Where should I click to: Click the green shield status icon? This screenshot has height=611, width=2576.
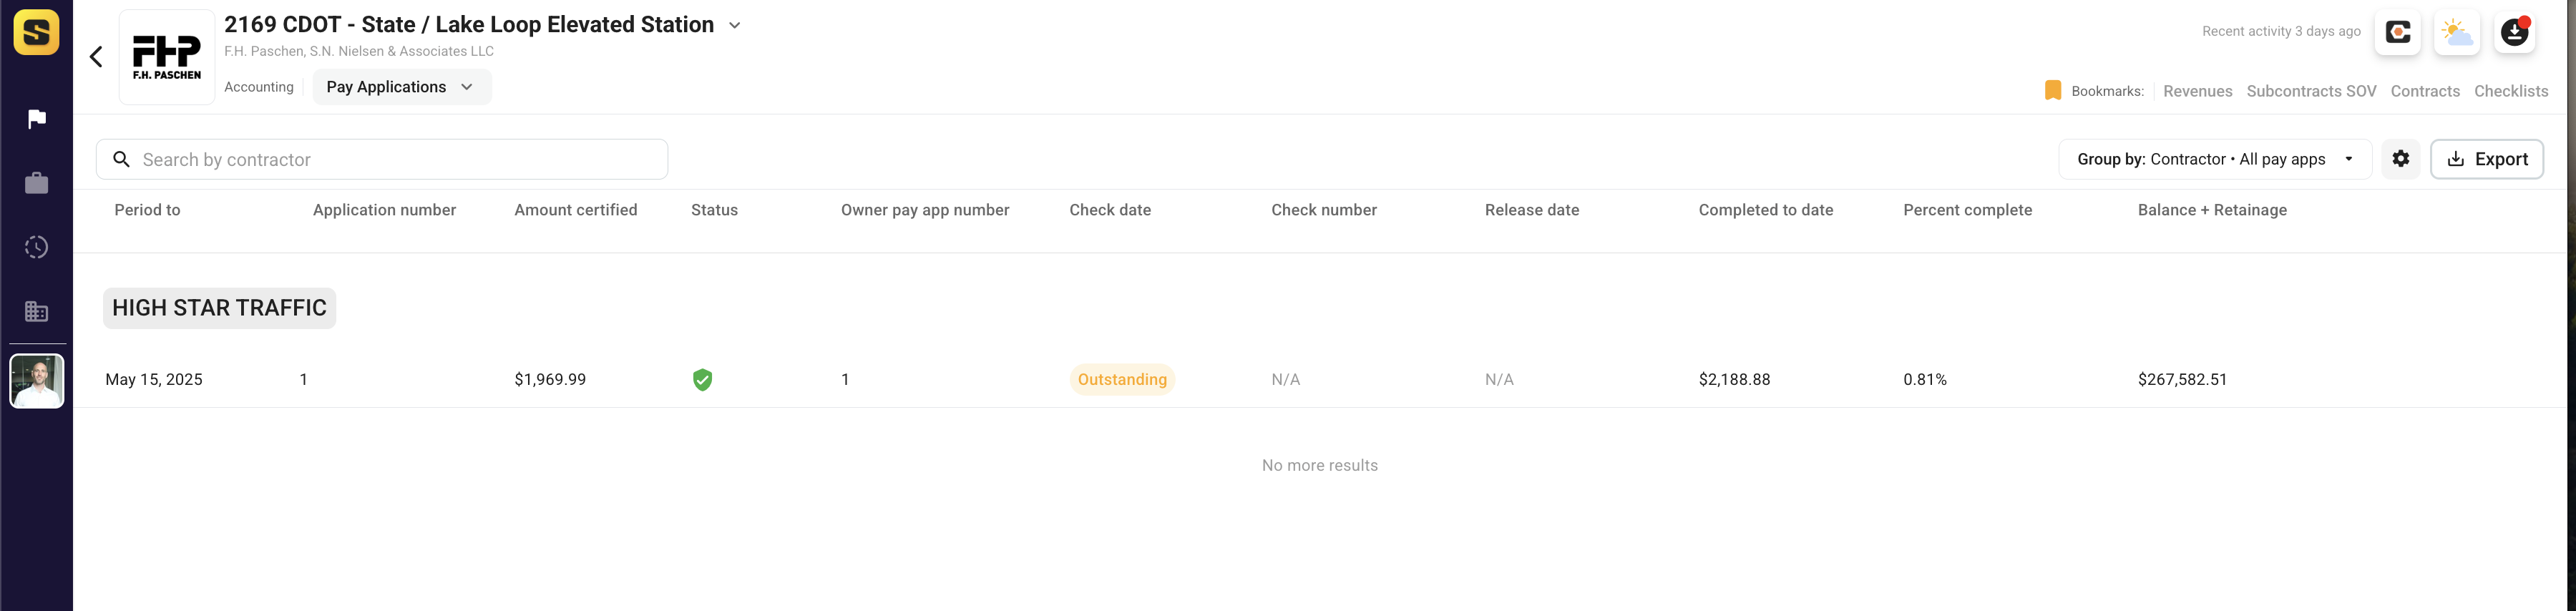[703, 380]
